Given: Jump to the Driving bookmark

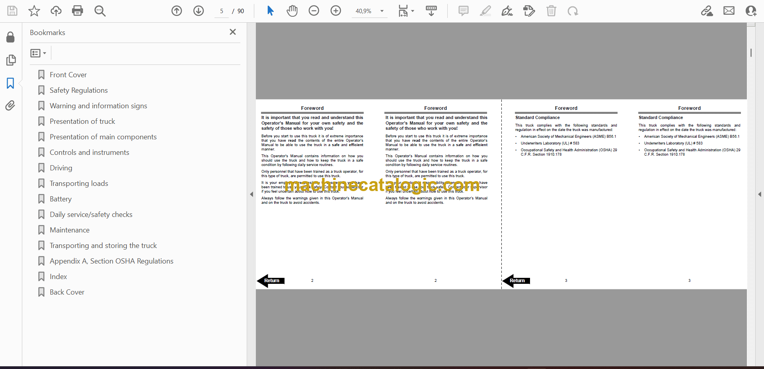Looking at the screenshot, I should tap(61, 168).
